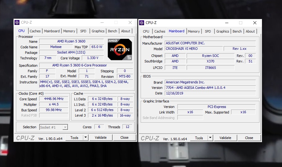The image size is (282, 167).
Task: Click the processor Name field AMD Ryzen 5 3600
Action: pos(71,41)
